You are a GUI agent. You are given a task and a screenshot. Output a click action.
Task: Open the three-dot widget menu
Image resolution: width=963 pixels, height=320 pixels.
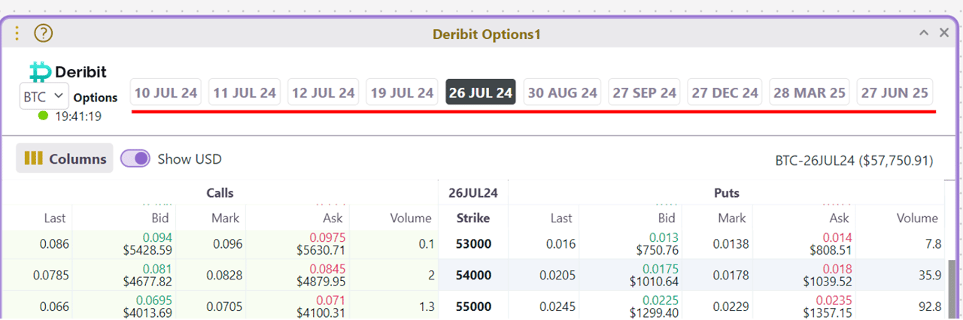17,34
